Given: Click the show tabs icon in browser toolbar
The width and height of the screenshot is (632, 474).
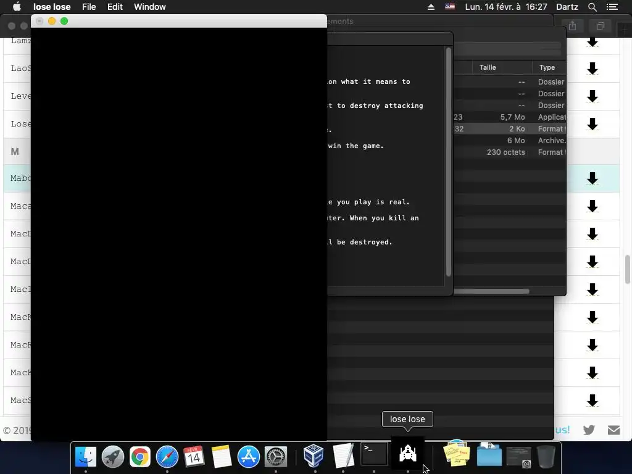Looking at the screenshot, I should click(601, 26).
